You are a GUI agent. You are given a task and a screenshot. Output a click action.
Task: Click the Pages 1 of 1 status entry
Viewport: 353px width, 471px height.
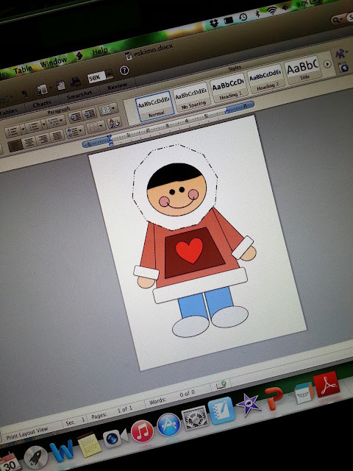(111, 413)
